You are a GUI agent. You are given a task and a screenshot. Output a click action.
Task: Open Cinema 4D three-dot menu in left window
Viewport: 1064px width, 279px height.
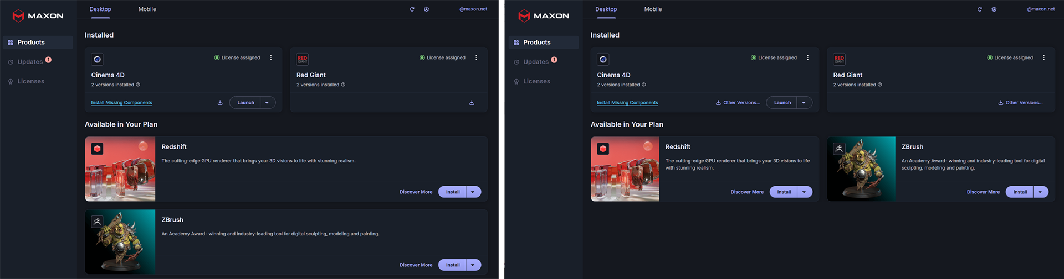[271, 57]
